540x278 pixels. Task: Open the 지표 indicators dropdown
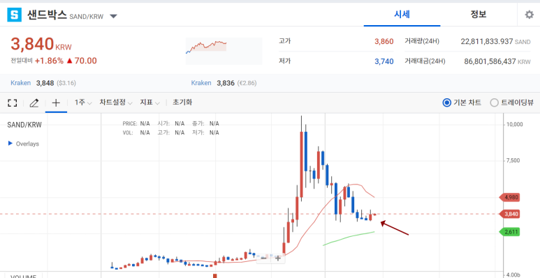[x=149, y=102]
